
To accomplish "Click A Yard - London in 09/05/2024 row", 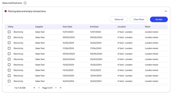I will 125,54.
